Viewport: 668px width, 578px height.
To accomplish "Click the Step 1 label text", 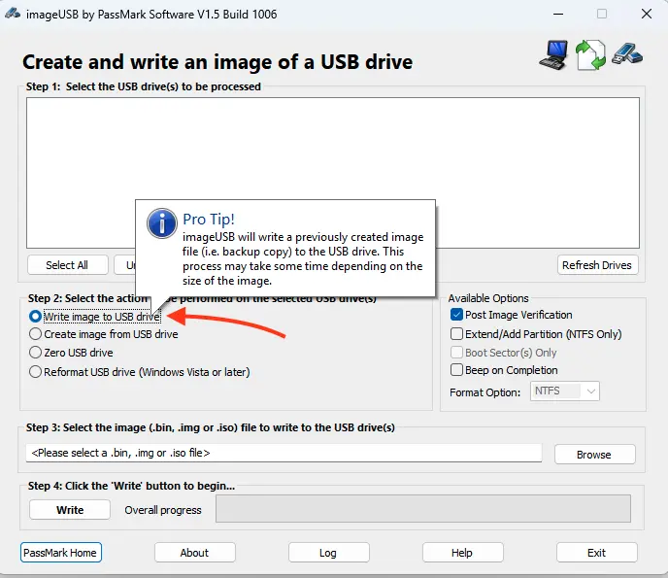I will tap(143, 86).
